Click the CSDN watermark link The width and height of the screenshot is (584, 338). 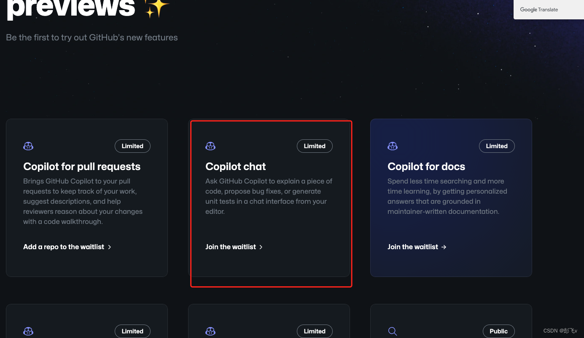click(x=560, y=331)
